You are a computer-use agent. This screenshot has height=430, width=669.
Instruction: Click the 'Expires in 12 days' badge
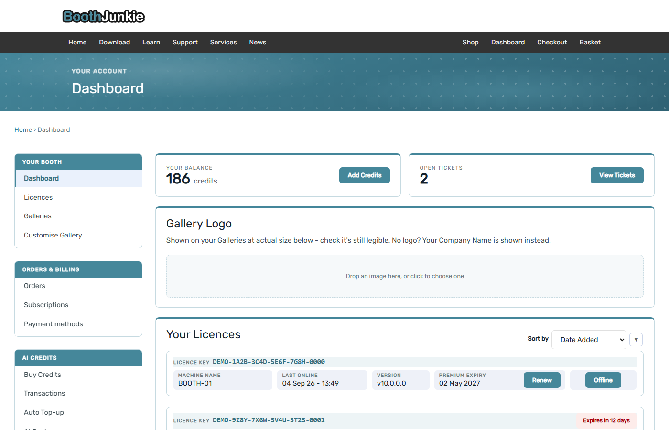606,420
